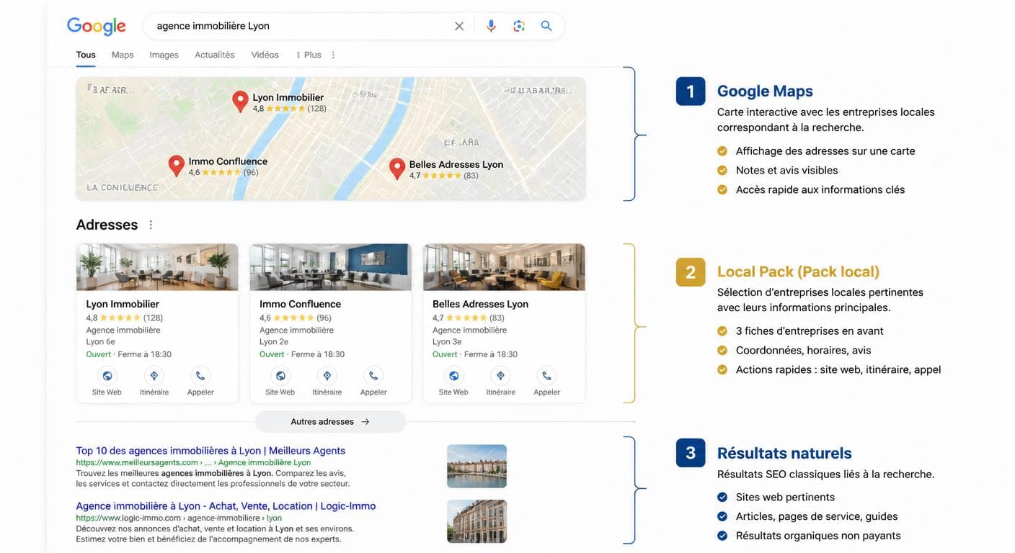This screenshot has width=1015, height=553.
Task: Click the Logic-Immo result building thumbnail
Action: click(477, 521)
